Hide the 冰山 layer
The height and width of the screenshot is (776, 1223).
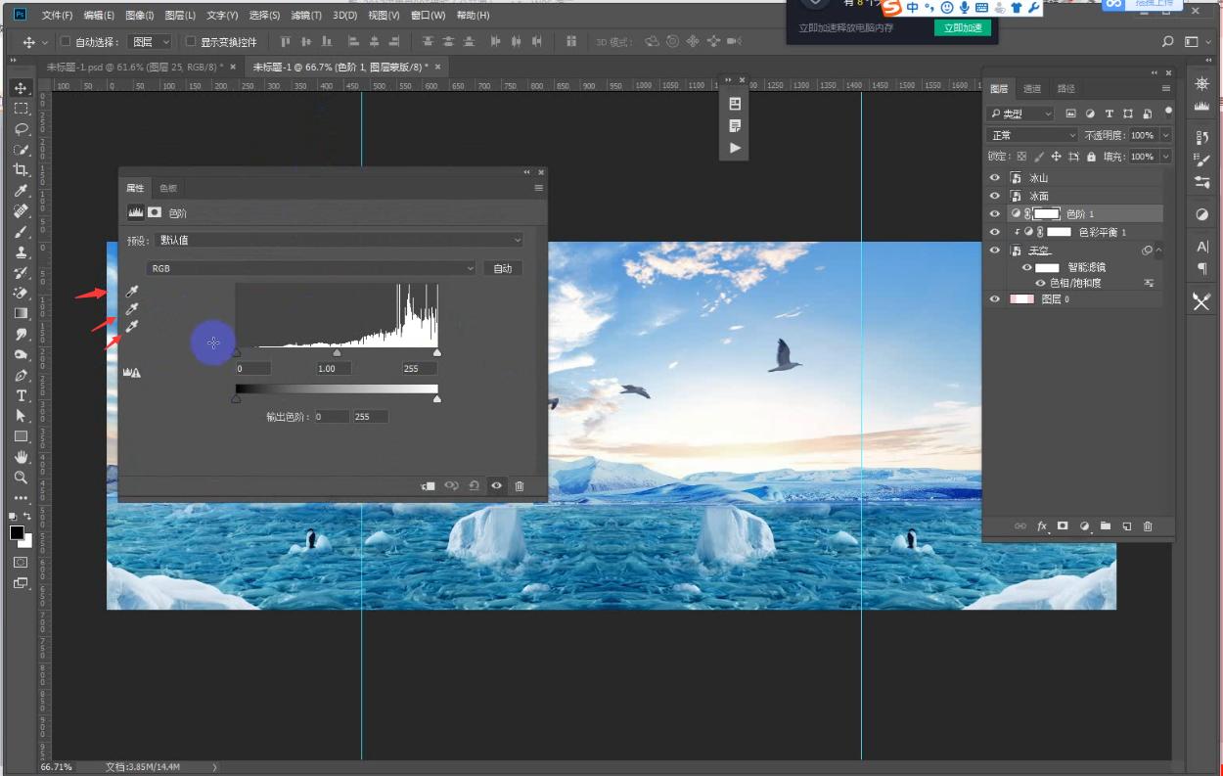click(995, 178)
